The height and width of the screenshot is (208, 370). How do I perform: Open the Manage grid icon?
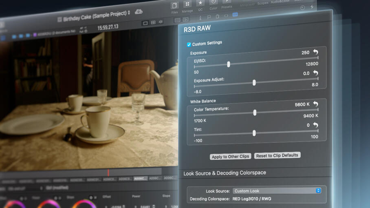[187, 4]
